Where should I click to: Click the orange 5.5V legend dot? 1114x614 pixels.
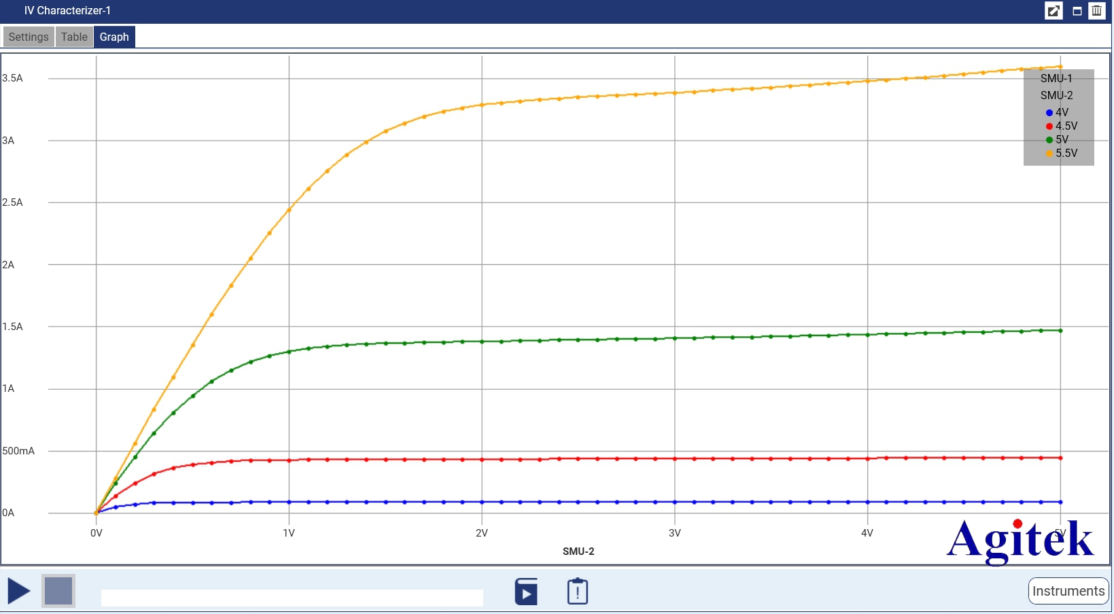tap(1049, 153)
